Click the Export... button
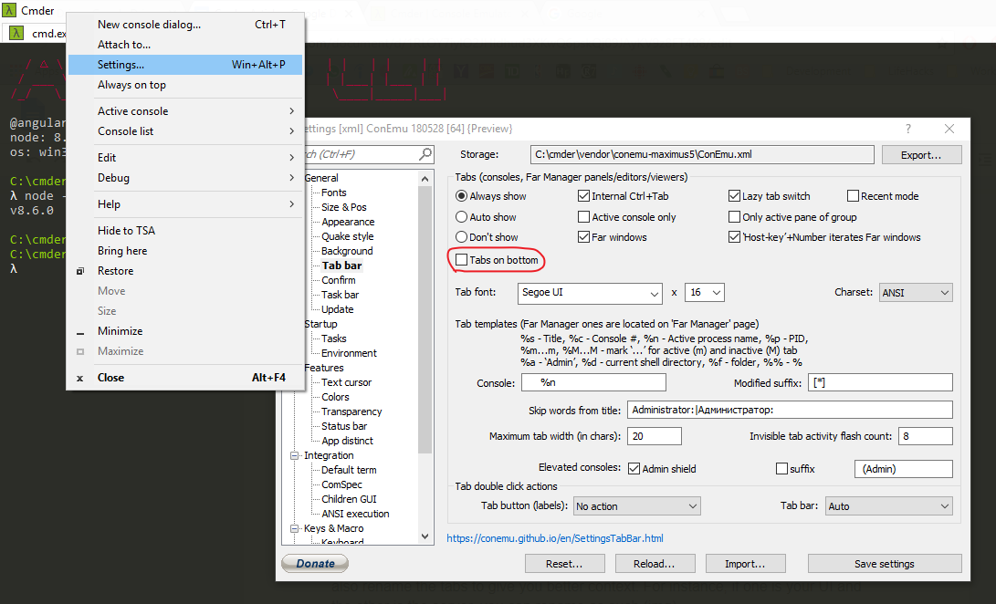This screenshot has width=996, height=604. point(922,155)
